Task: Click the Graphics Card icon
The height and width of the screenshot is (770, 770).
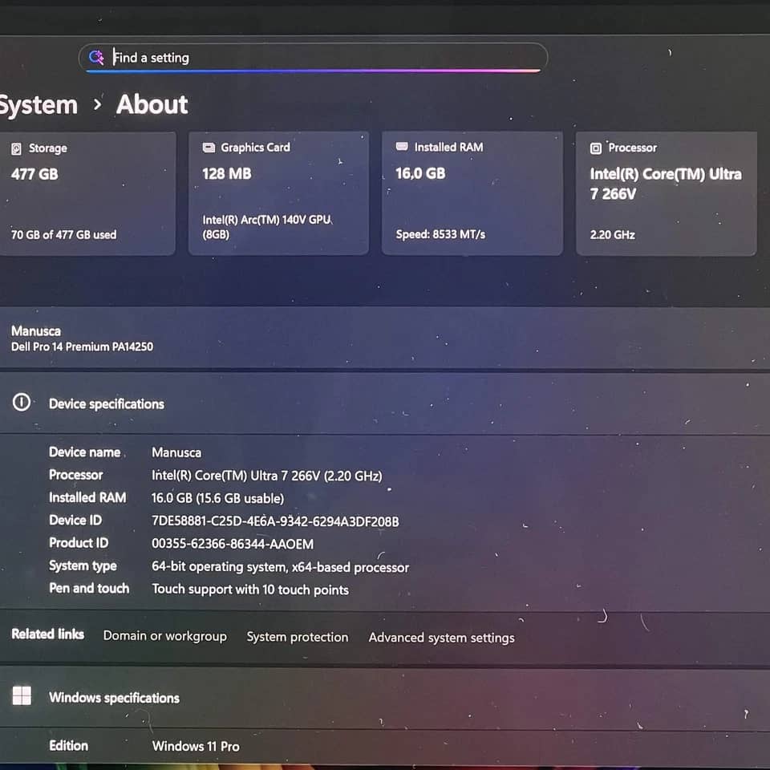Action: coord(209,148)
